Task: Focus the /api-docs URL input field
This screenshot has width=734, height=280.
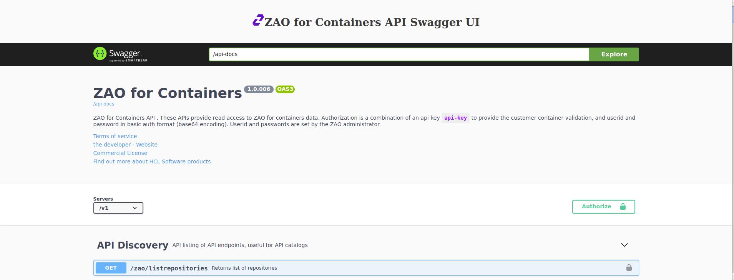Action: point(399,54)
